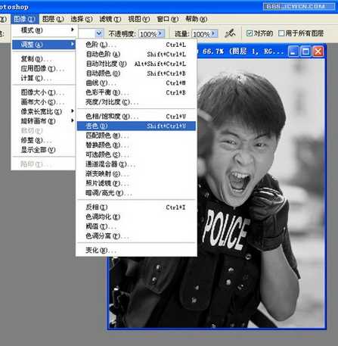The image size is (338, 346).
Task: Choose 通道混合器 (Channel Mixer)
Action: pos(136,164)
